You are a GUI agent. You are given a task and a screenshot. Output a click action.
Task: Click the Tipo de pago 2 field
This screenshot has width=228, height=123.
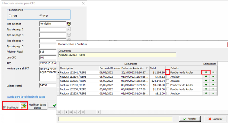pos(53,29)
